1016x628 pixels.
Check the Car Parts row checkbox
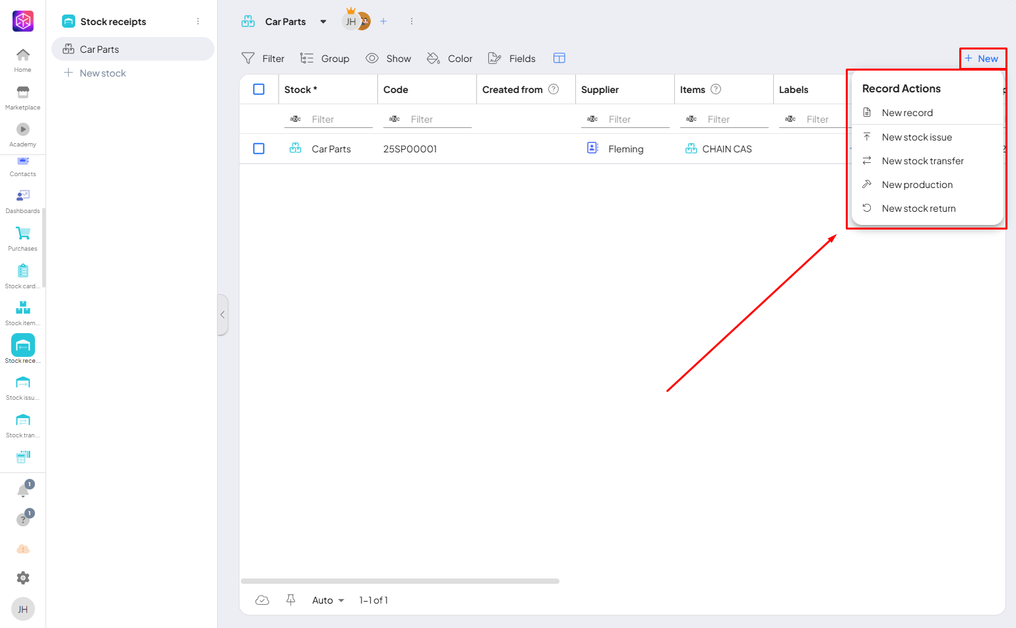(x=259, y=148)
